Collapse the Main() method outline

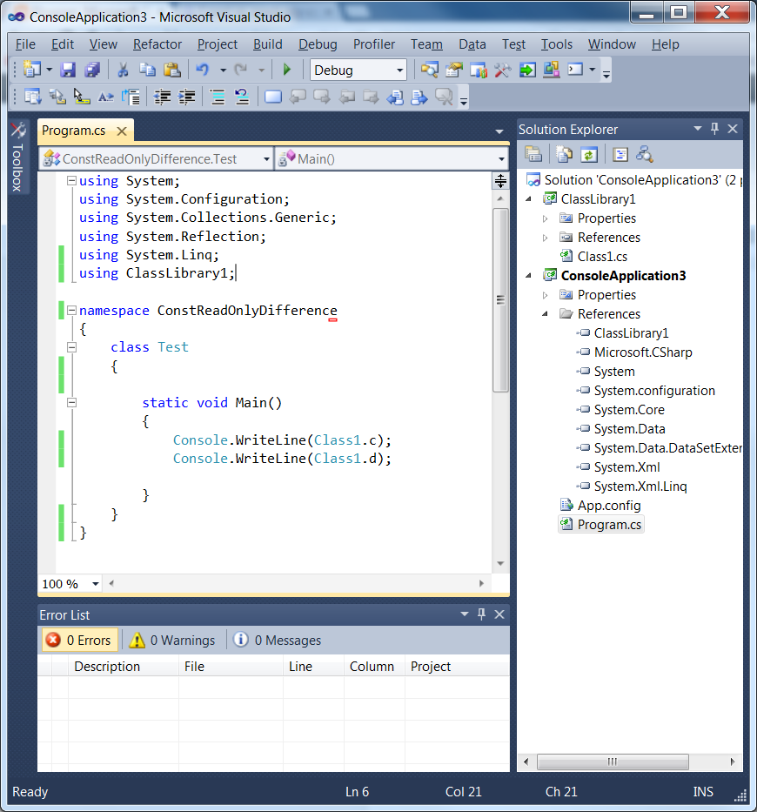coord(71,403)
